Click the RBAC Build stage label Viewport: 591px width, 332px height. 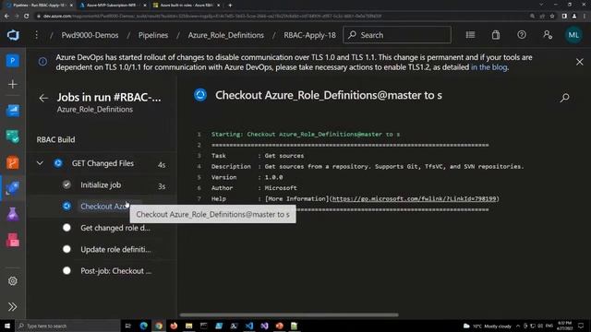click(x=55, y=139)
